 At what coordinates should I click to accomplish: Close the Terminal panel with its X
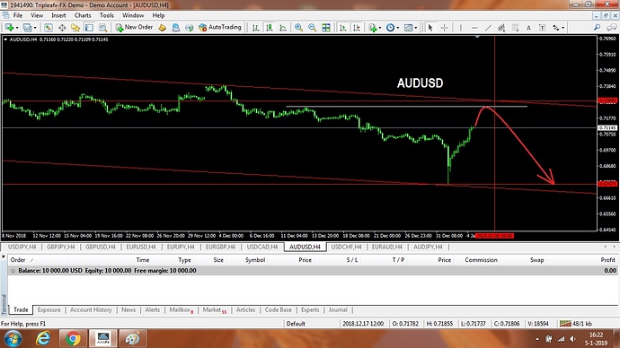[4, 257]
